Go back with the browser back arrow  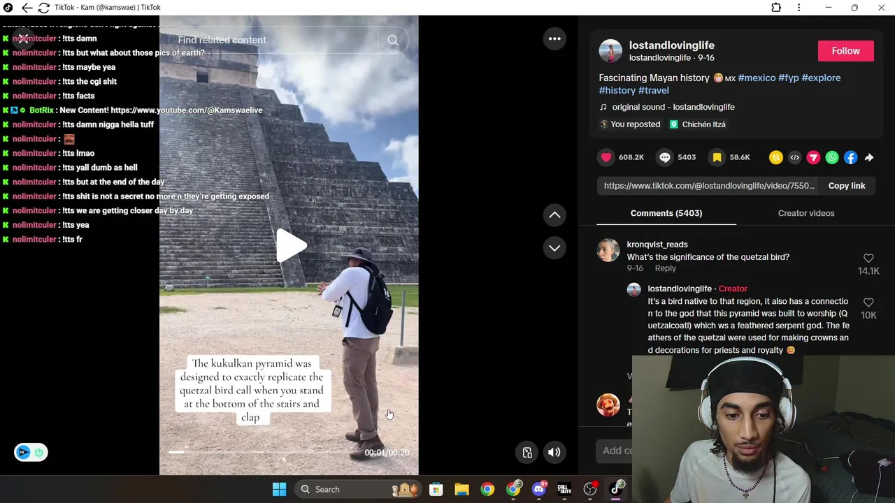[x=27, y=8]
